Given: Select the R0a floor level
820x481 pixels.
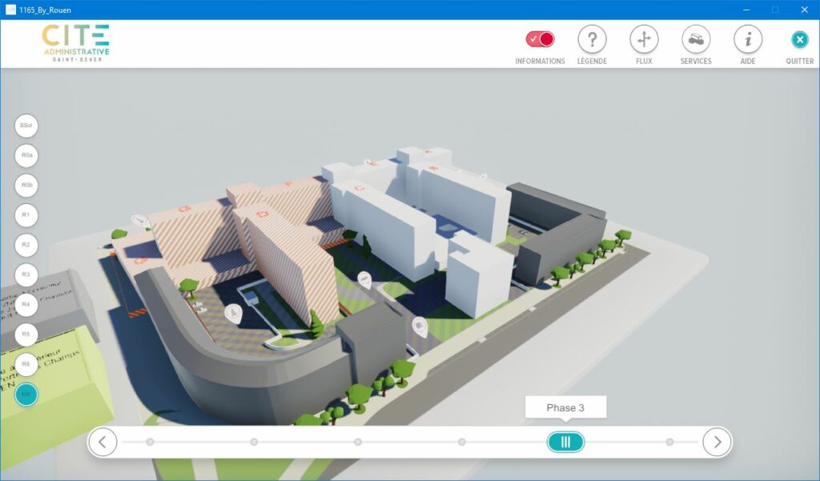Looking at the screenshot, I should pyautogui.click(x=26, y=155).
